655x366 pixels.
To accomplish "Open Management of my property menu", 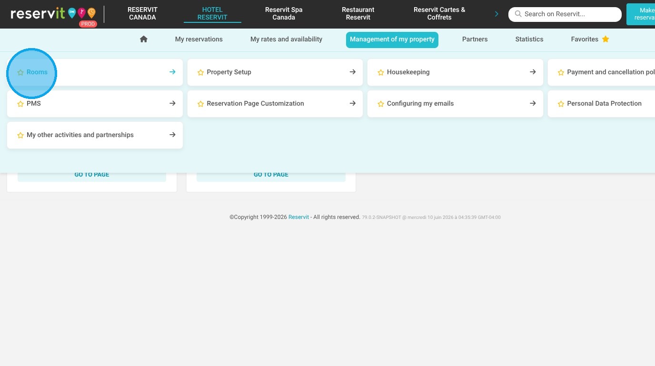I will click(x=392, y=40).
